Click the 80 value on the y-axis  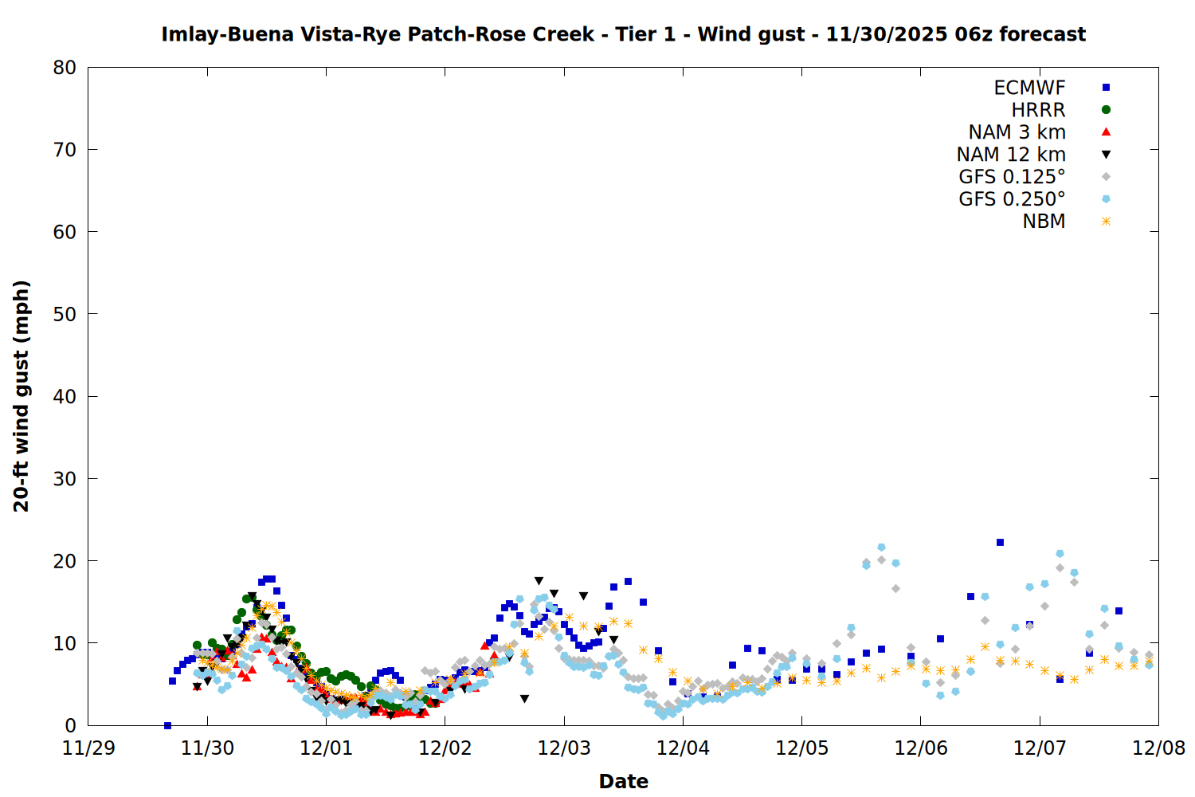click(65, 68)
